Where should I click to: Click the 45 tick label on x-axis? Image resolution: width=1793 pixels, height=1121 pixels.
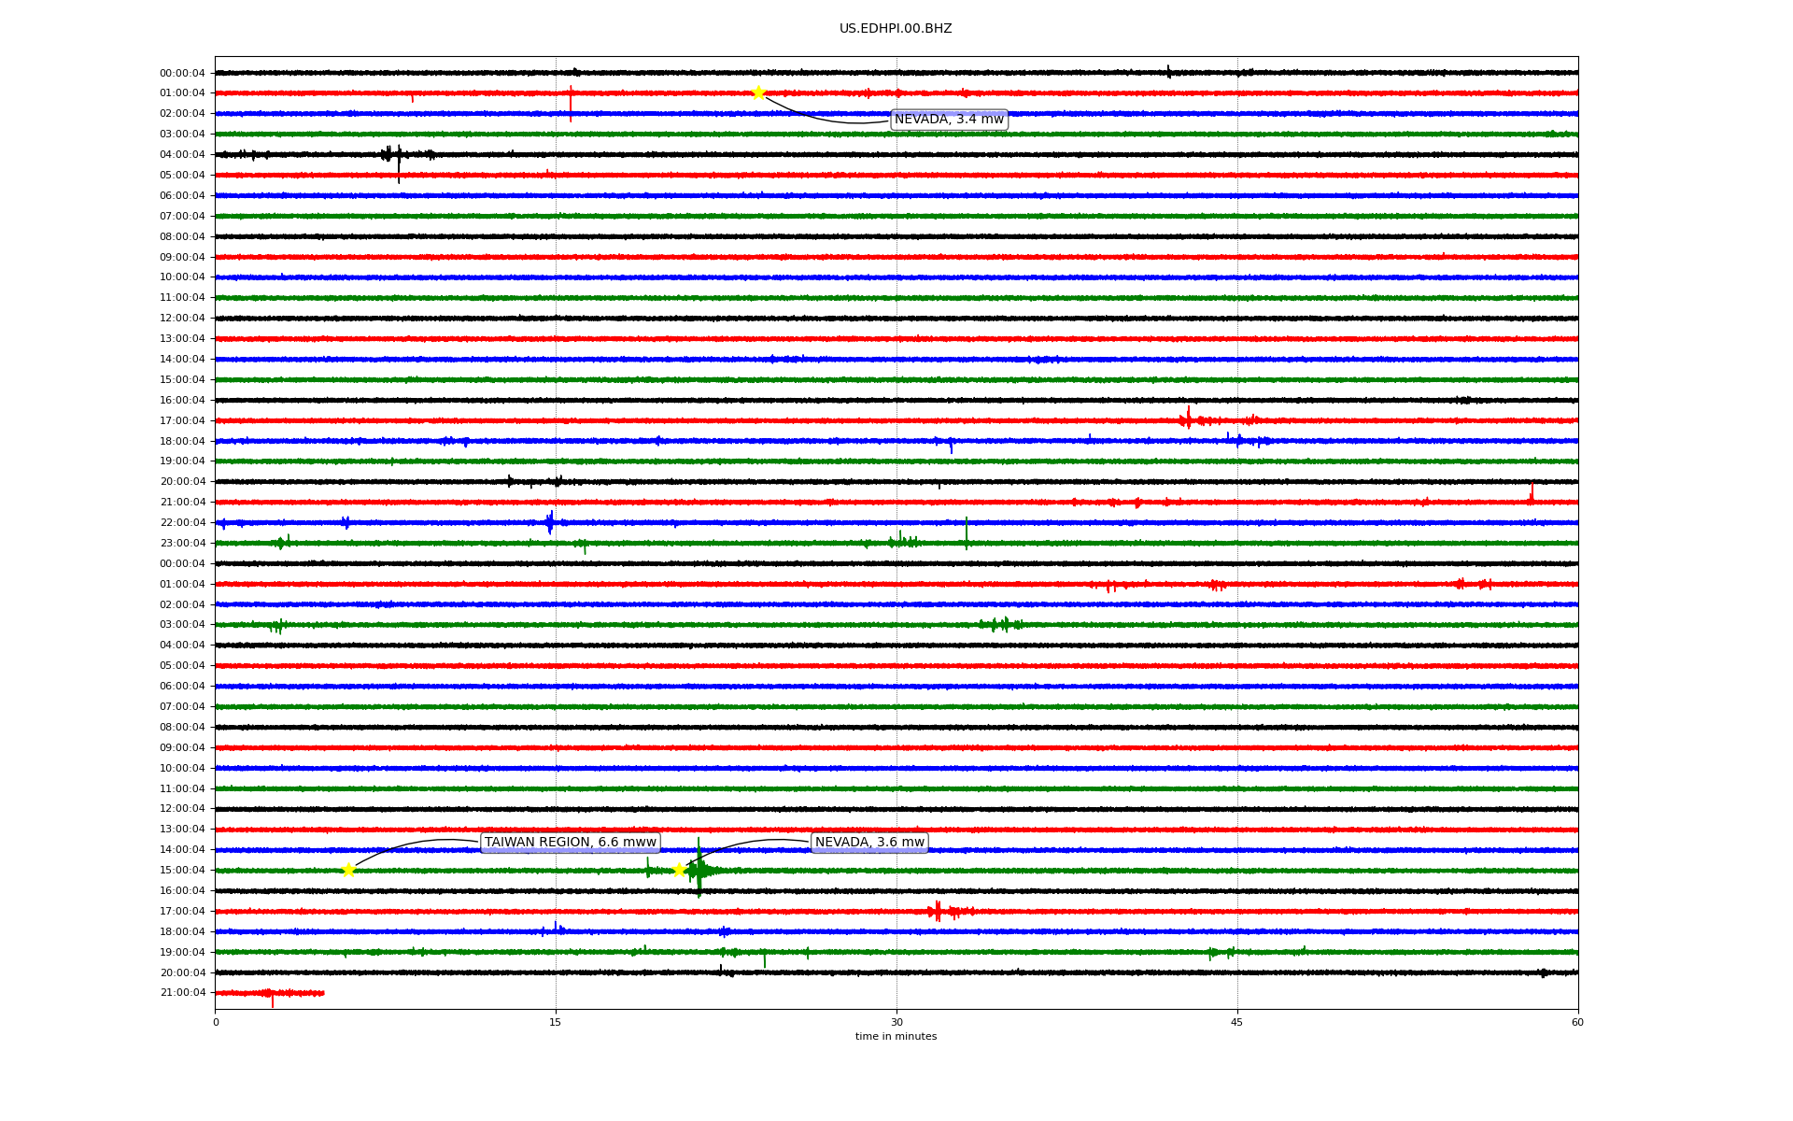[1237, 1023]
